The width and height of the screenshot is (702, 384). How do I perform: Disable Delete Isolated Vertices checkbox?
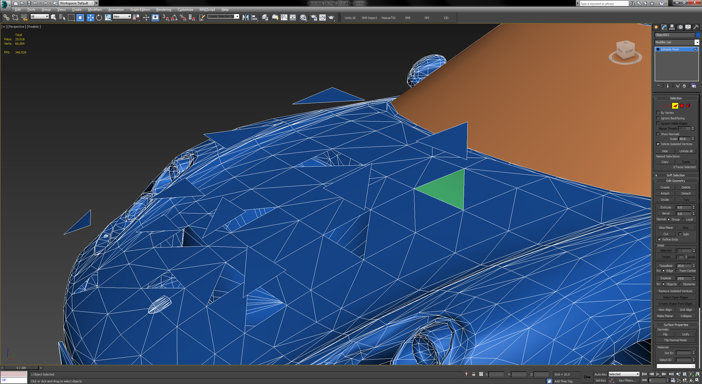click(x=658, y=144)
